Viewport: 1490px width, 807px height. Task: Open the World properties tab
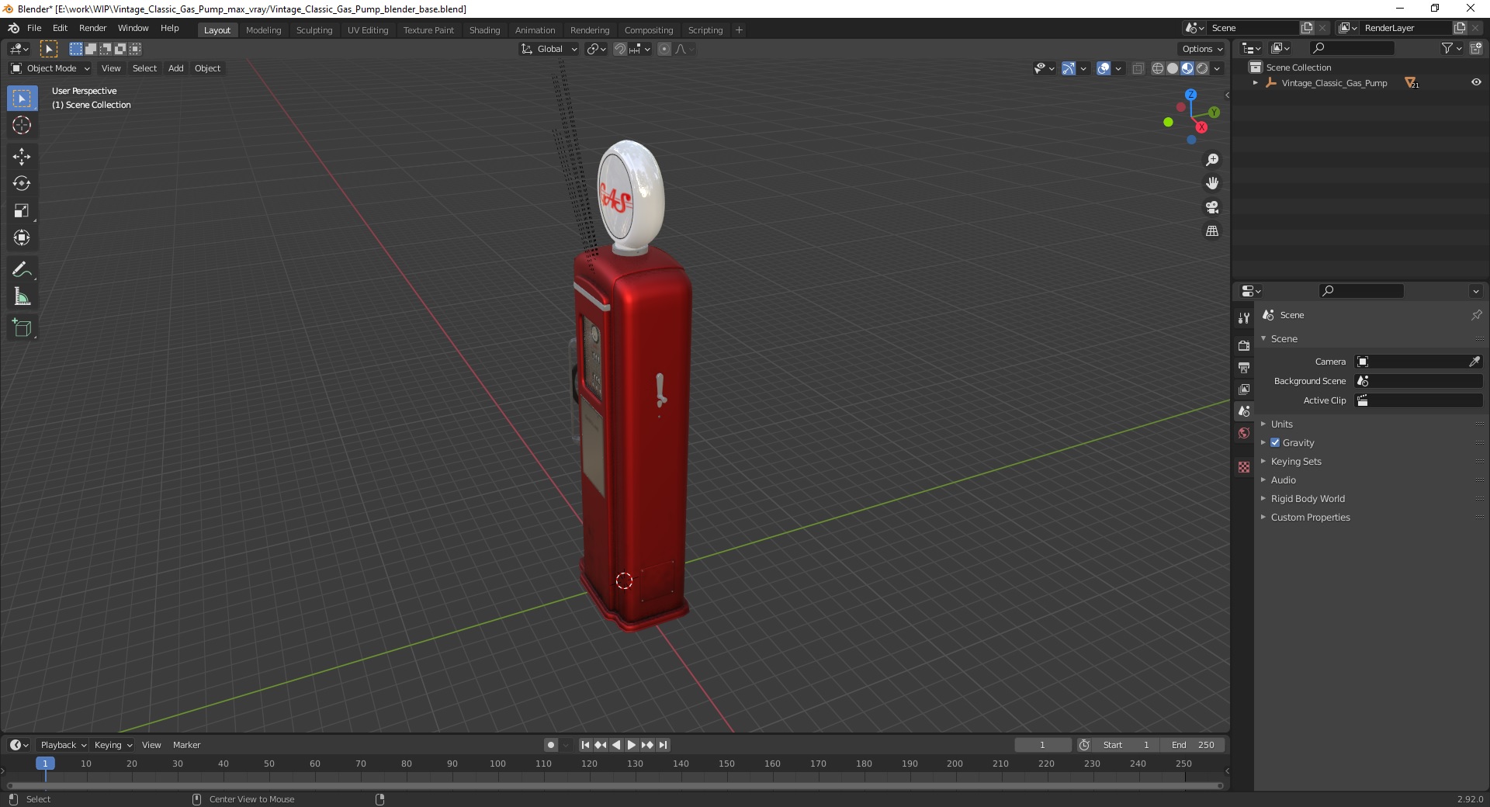point(1244,433)
